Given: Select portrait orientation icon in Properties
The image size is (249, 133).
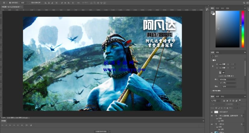Looking at the screenshot, I should (x=220, y=72).
